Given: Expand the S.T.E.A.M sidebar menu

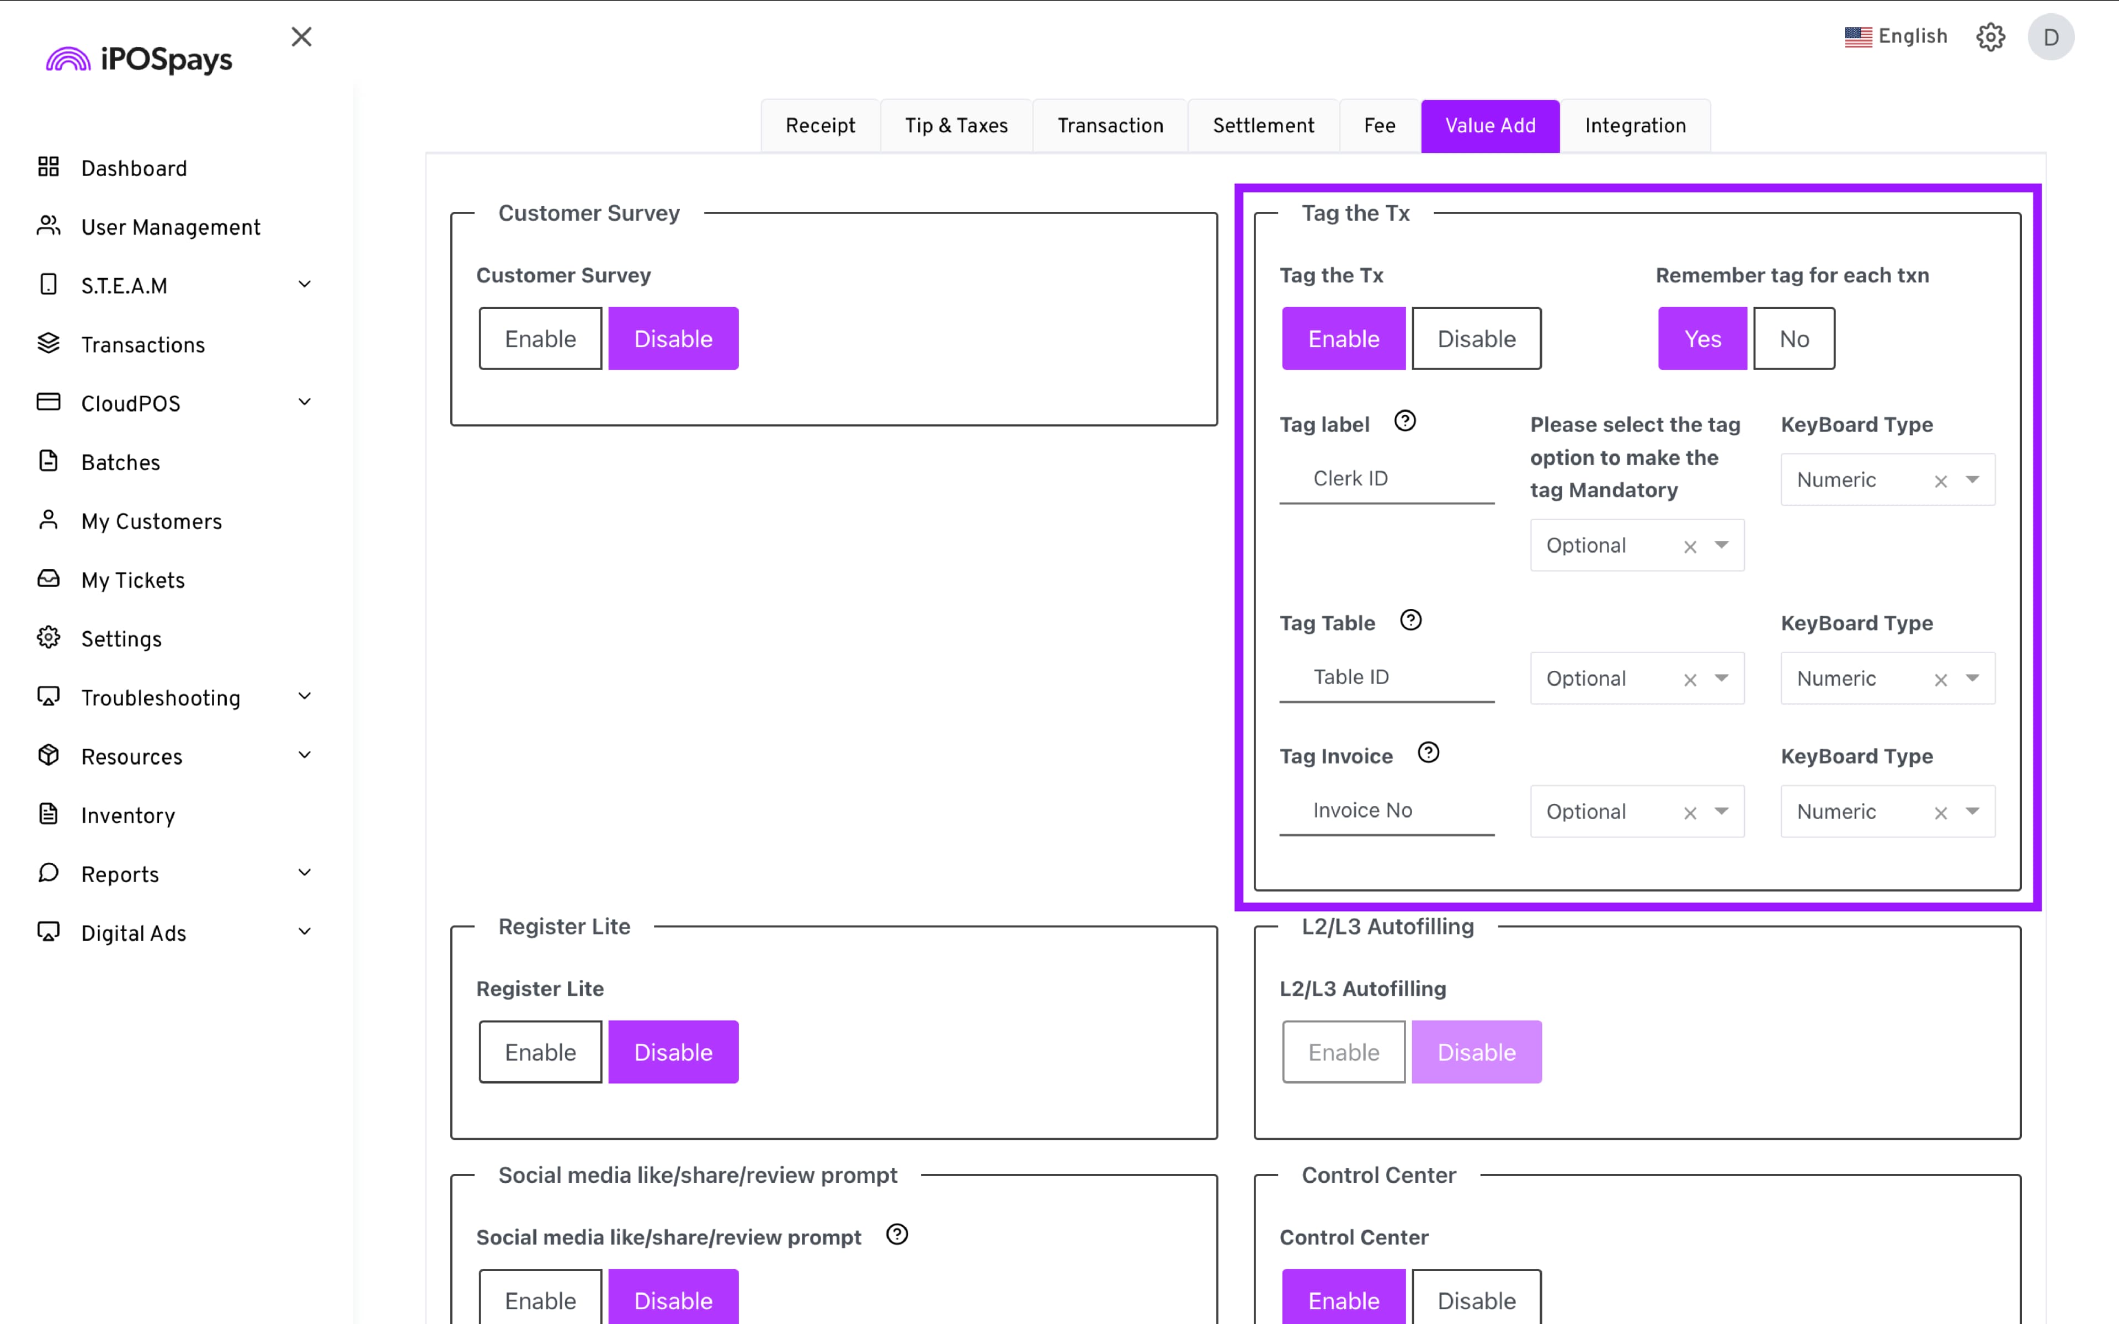Looking at the screenshot, I should 304,285.
